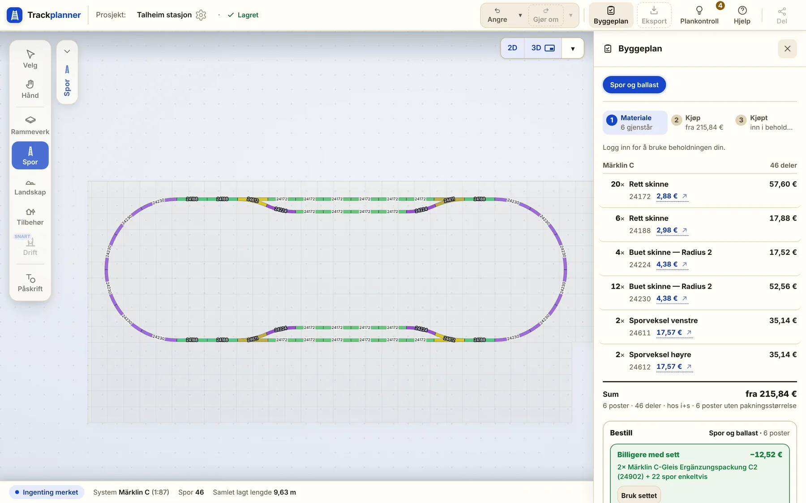Screen dimensions: 806x503
Task: Click the Ingenting merket status chip
Action: [47, 492]
